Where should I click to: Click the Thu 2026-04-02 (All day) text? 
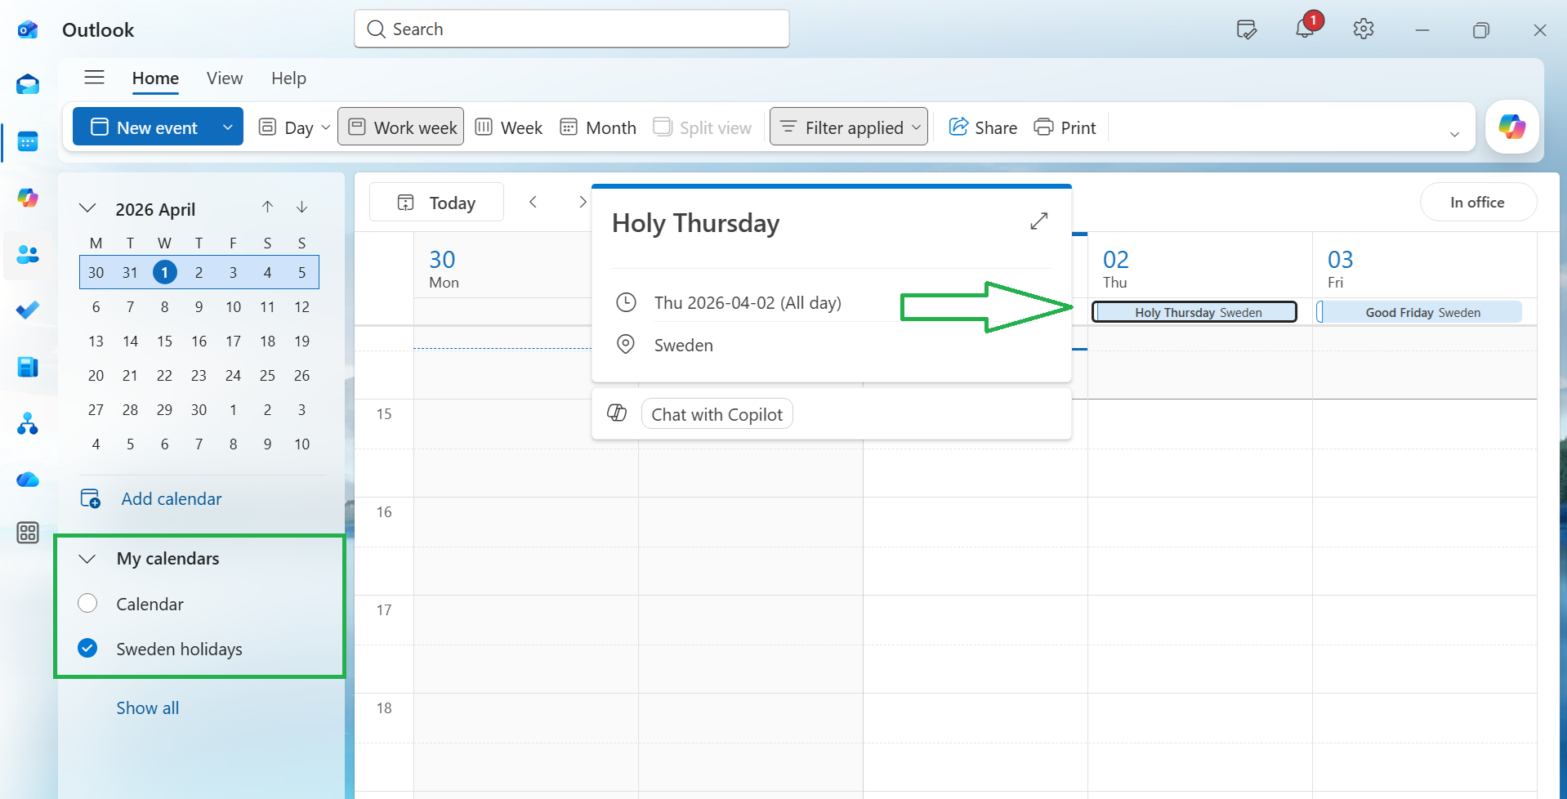click(748, 302)
